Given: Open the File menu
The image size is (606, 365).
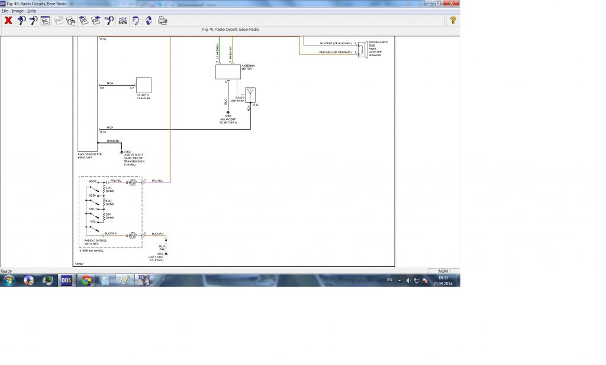Looking at the screenshot, I should [5, 11].
